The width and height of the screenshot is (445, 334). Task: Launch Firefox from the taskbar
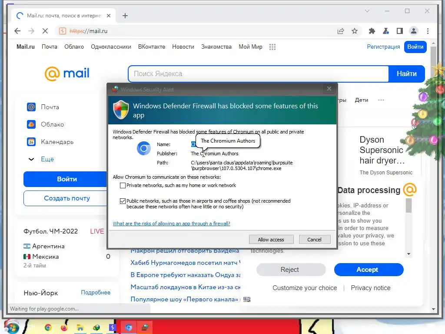click(64, 327)
